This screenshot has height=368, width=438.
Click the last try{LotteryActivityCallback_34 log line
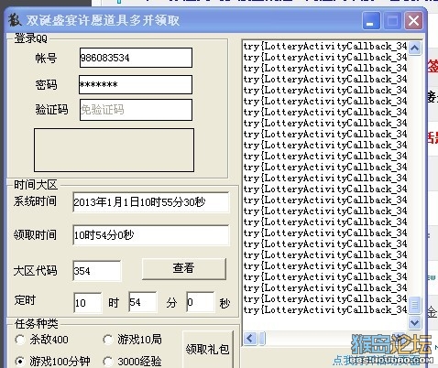click(325, 310)
